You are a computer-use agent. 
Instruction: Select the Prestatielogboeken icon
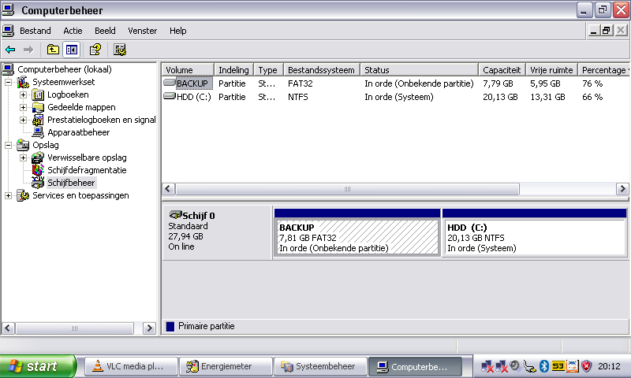click(x=38, y=120)
